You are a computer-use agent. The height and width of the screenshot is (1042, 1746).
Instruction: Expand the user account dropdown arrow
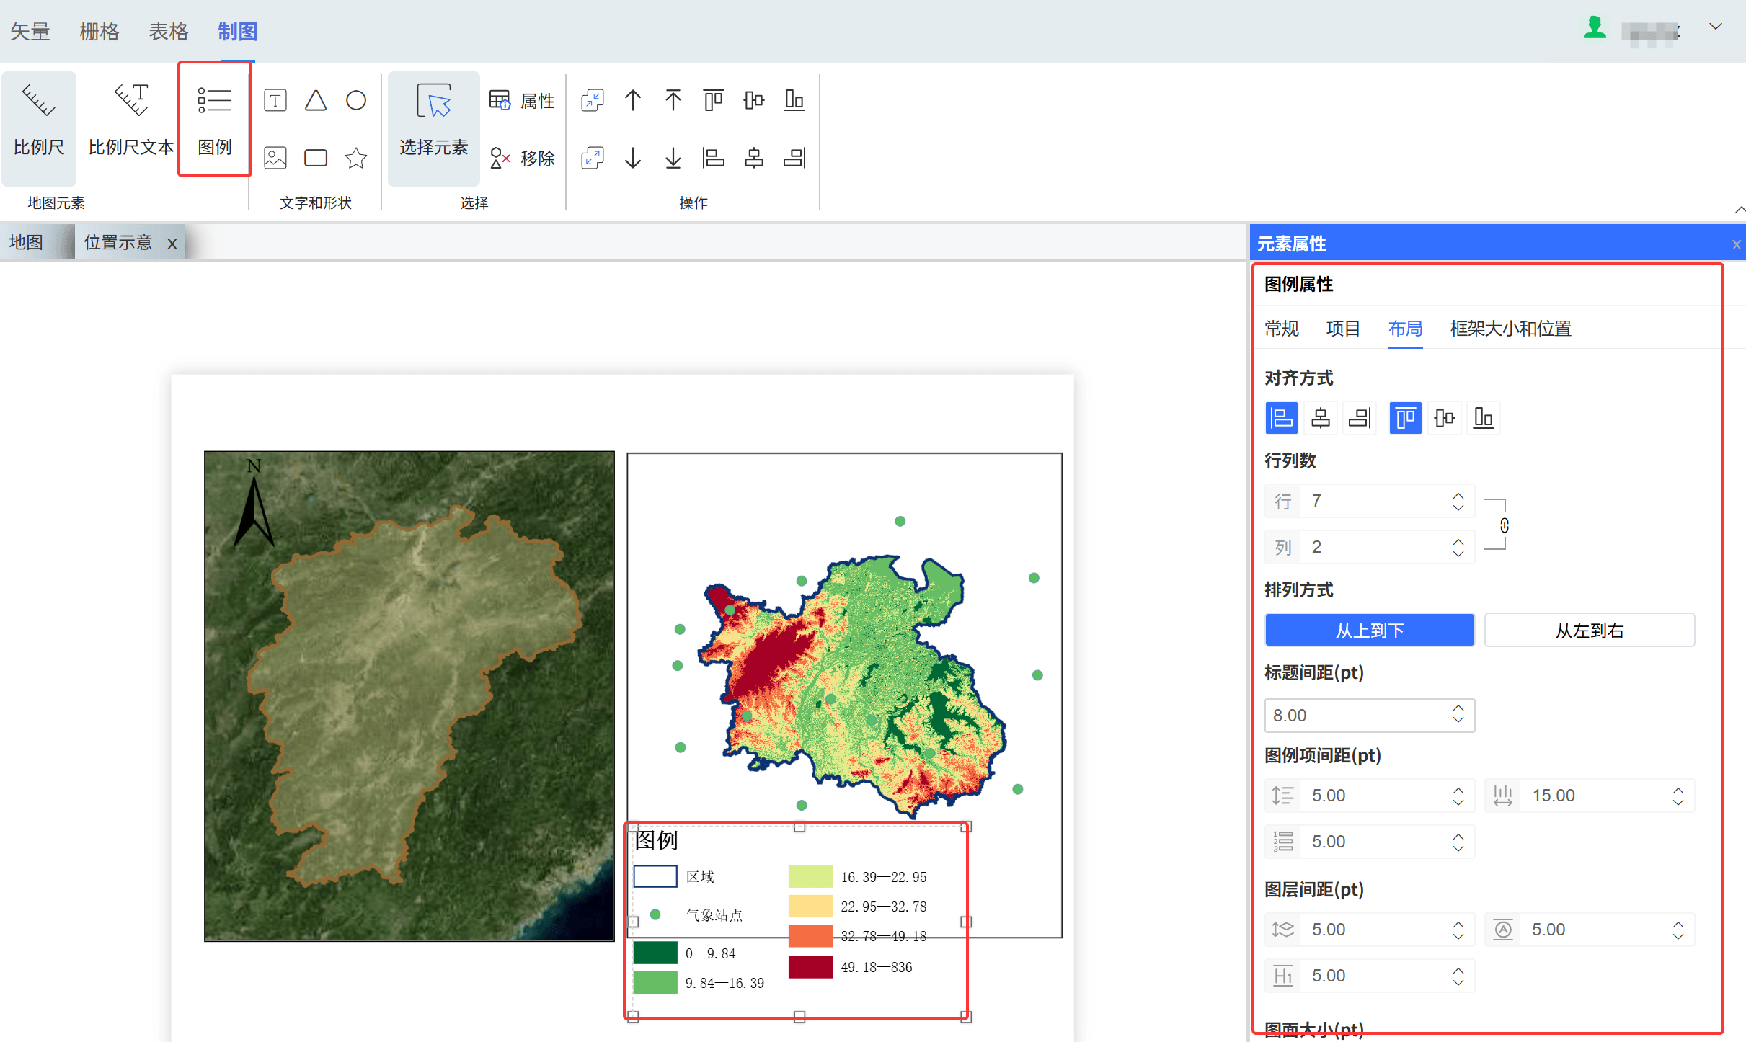pos(1715,27)
